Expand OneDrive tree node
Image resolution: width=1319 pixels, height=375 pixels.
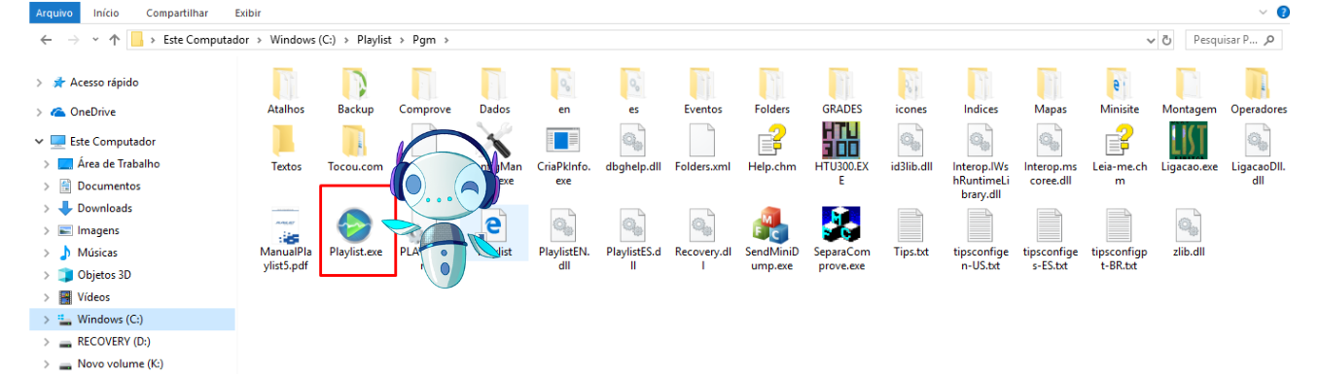pyautogui.click(x=39, y=112)
